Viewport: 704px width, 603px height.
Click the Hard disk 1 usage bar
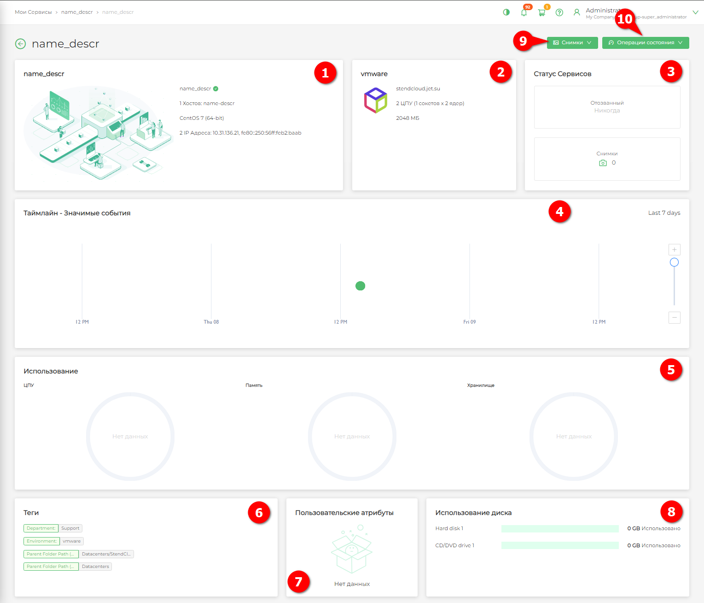560,529
